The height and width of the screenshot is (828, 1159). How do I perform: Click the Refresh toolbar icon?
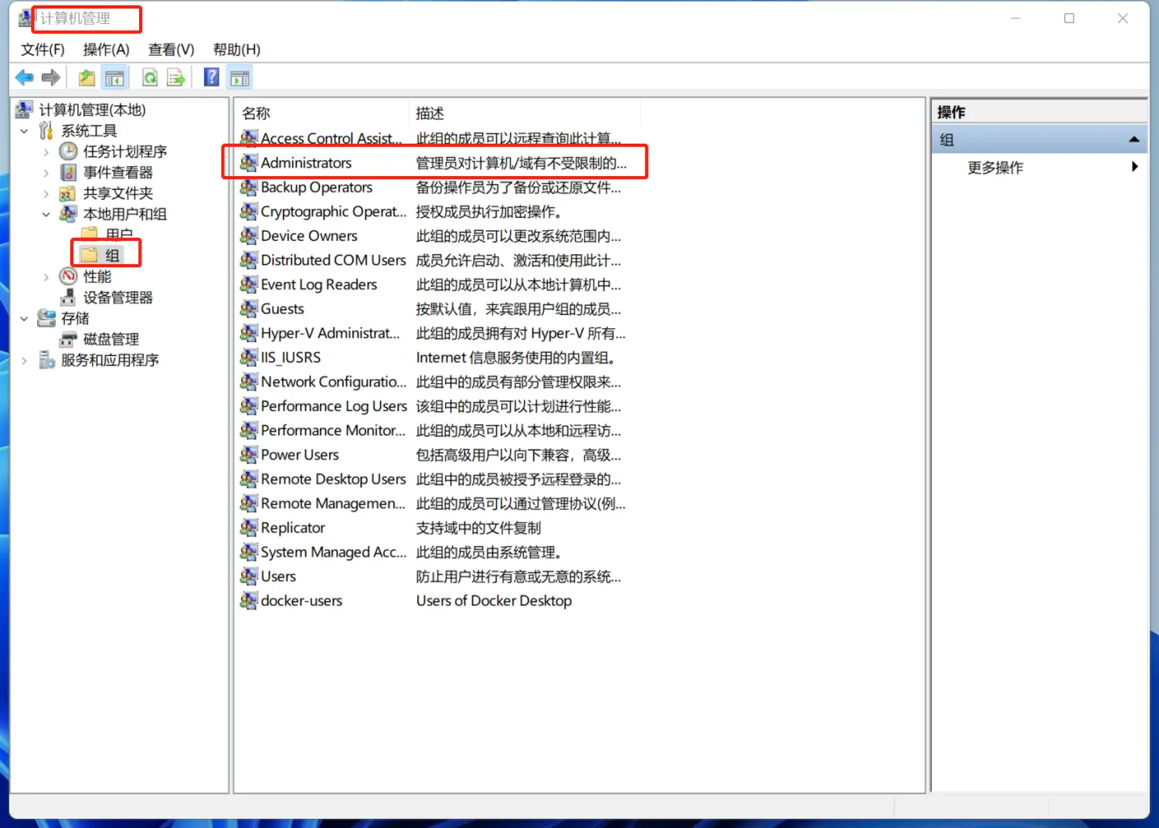150,78
